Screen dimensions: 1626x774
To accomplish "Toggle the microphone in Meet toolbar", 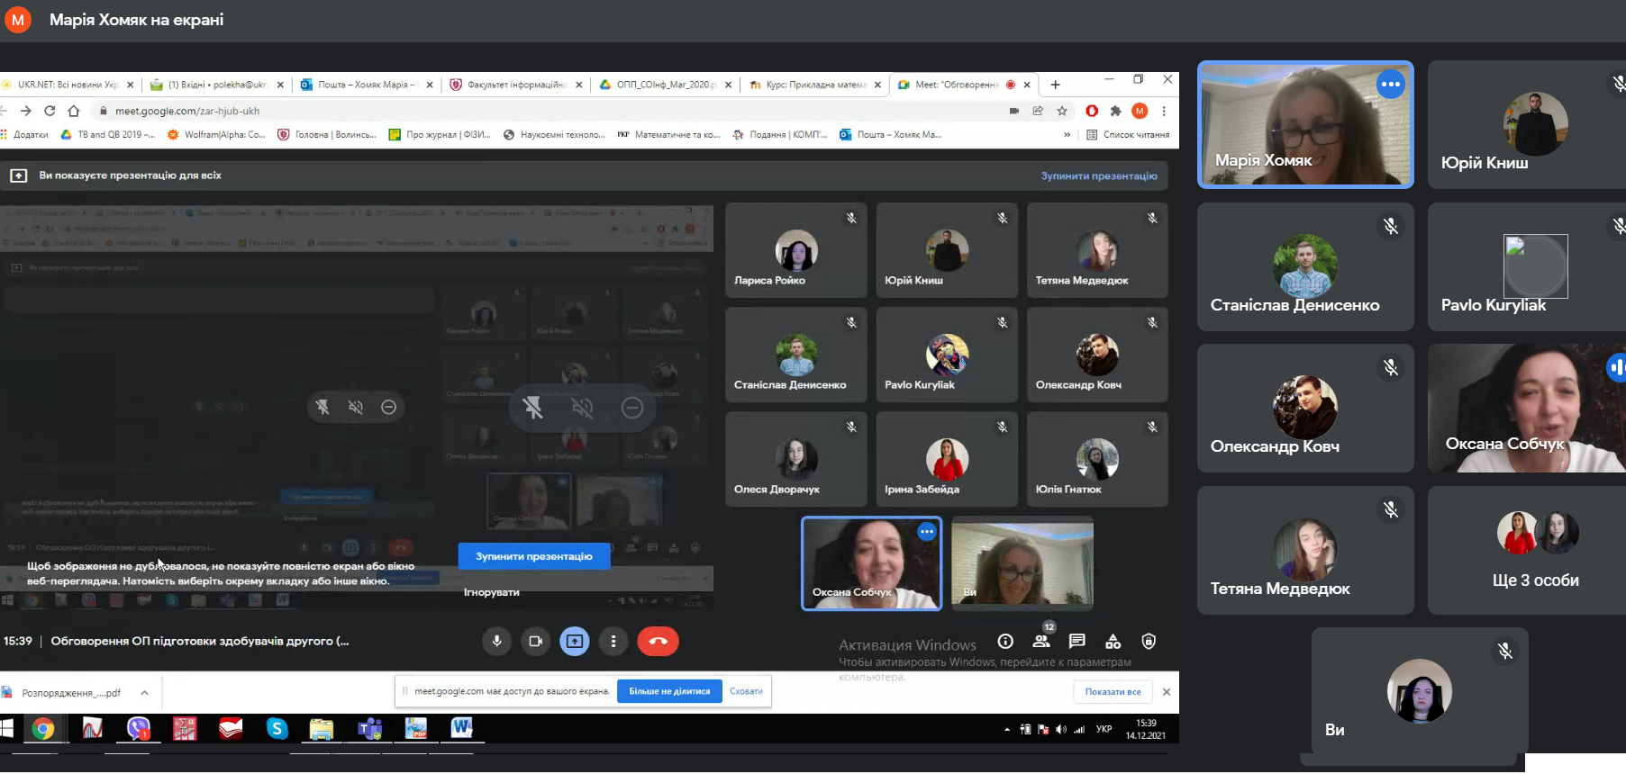I will (496, 642).
